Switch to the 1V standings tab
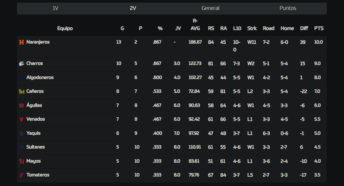The image size is (344, 186). tap(55, 8)
